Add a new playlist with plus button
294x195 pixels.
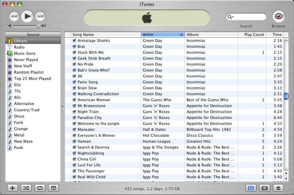[x=12, y=188]
